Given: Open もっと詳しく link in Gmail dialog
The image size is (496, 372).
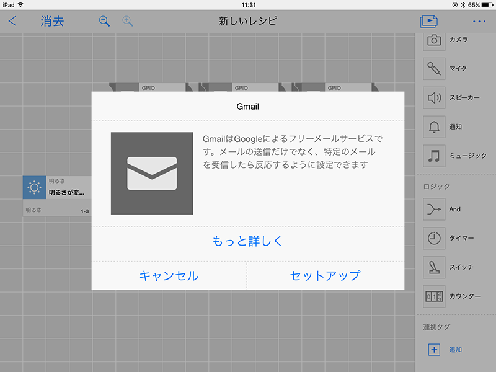Looking at the screenshot, I should tap(247, 242).
